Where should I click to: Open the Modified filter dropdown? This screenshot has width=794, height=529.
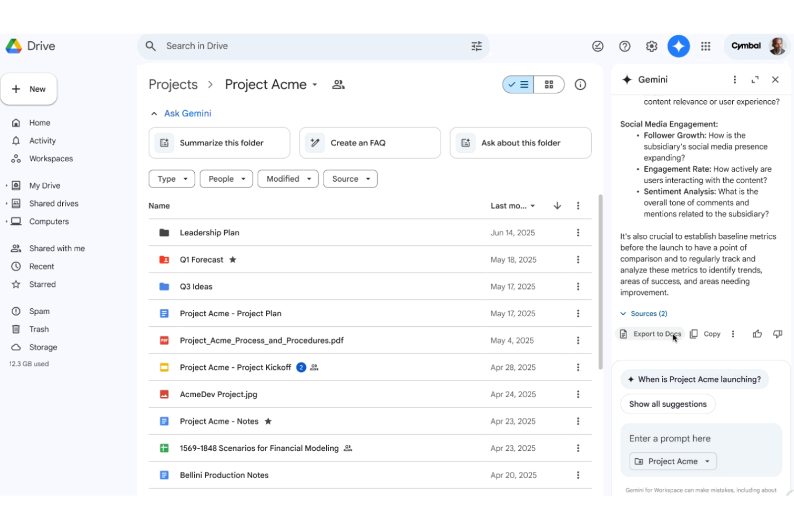[288, 178]
